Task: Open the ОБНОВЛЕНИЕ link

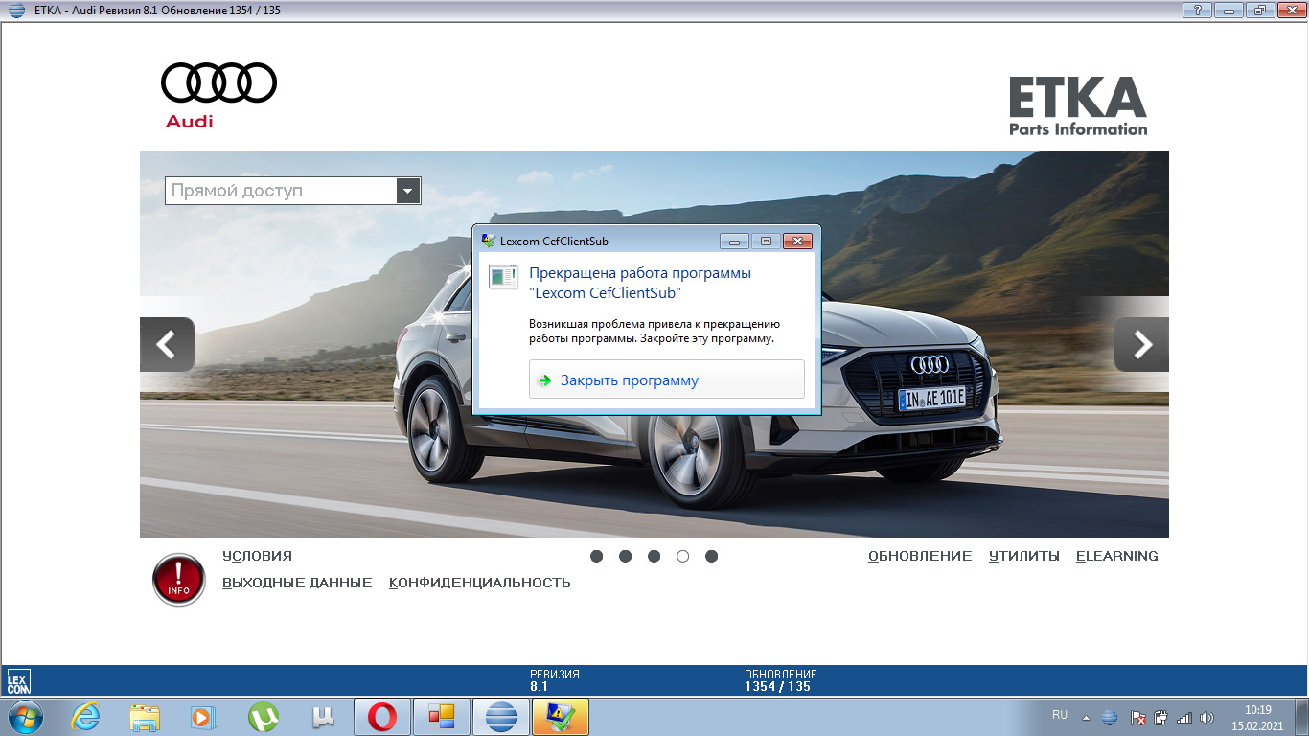Action: [x=920, y=556]
